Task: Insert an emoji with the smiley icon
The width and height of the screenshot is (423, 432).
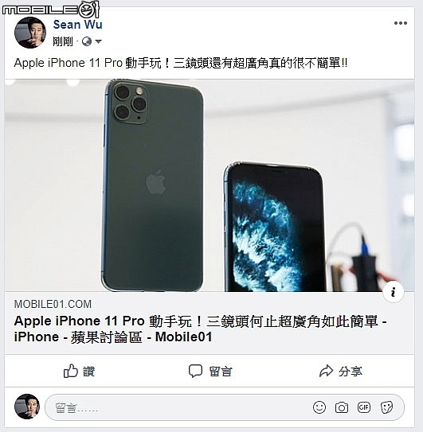Action: [x=319, y=407]
